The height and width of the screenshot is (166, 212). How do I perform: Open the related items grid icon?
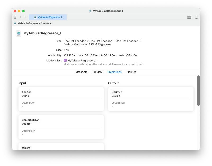[x=15, y=17]
